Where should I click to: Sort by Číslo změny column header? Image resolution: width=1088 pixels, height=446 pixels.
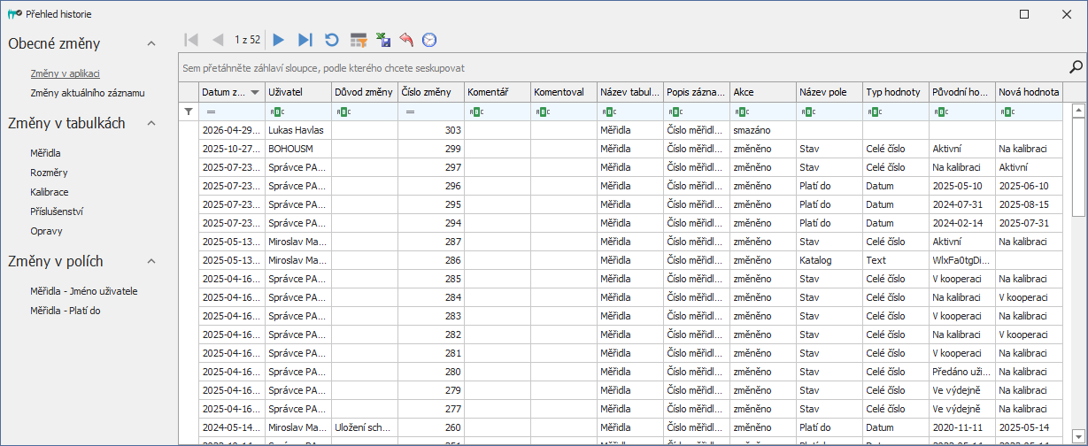click(x=431, y=92)
